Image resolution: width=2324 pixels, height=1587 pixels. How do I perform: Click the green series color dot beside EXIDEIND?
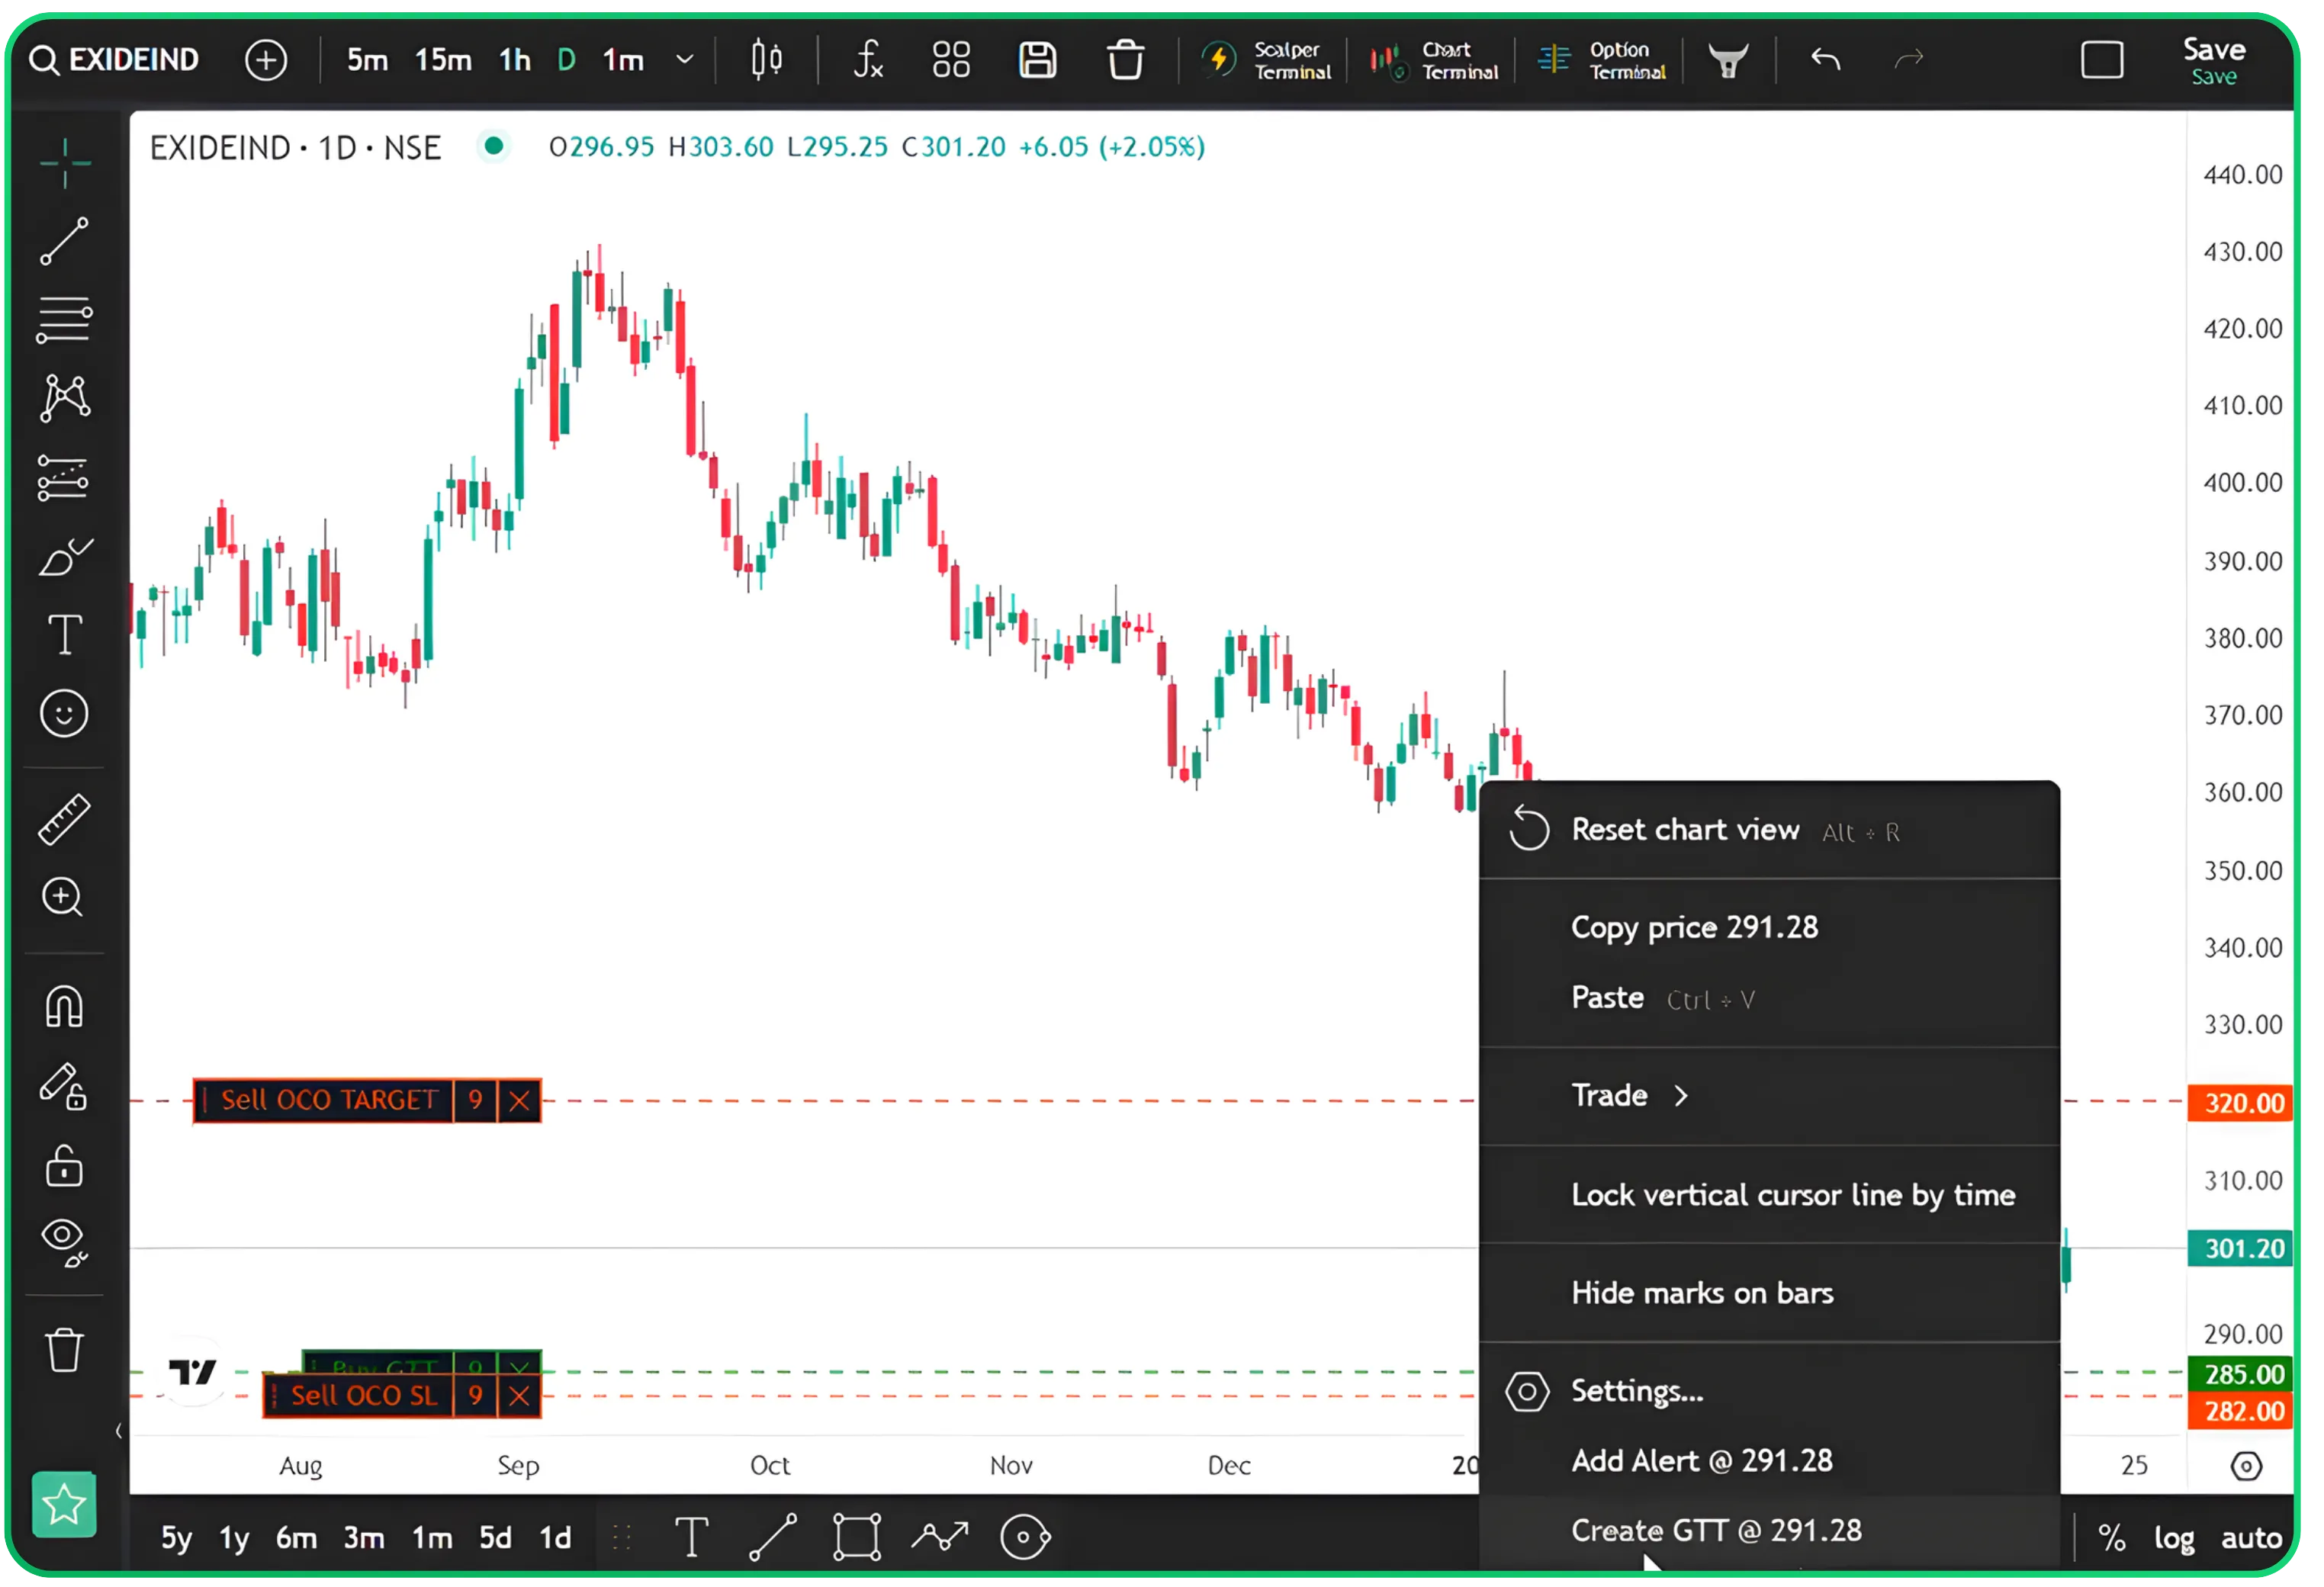(x=493, y=147)
